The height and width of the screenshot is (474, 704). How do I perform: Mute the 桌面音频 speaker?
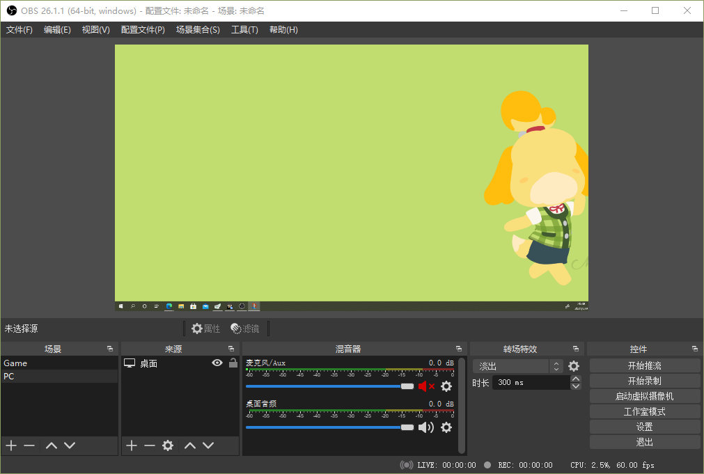tap(425, 427)
